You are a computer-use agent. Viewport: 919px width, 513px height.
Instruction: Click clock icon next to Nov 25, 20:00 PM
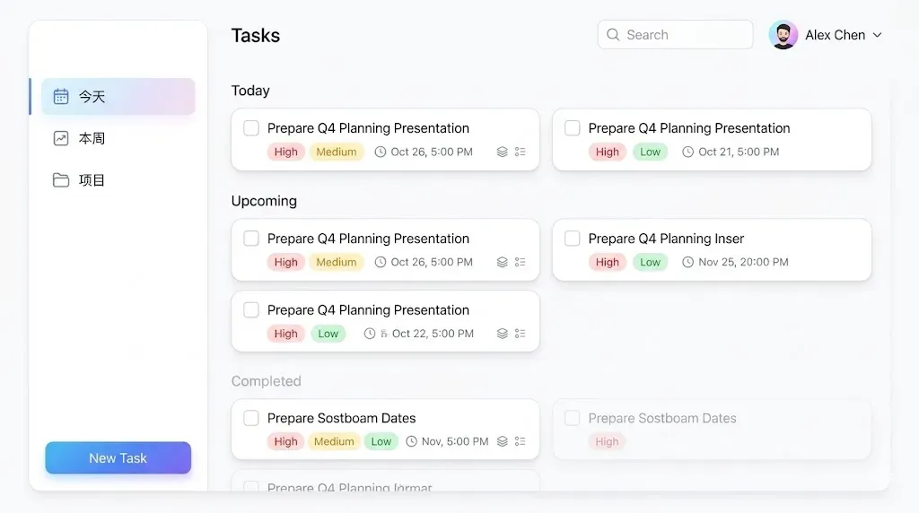(x=687, y=262)
